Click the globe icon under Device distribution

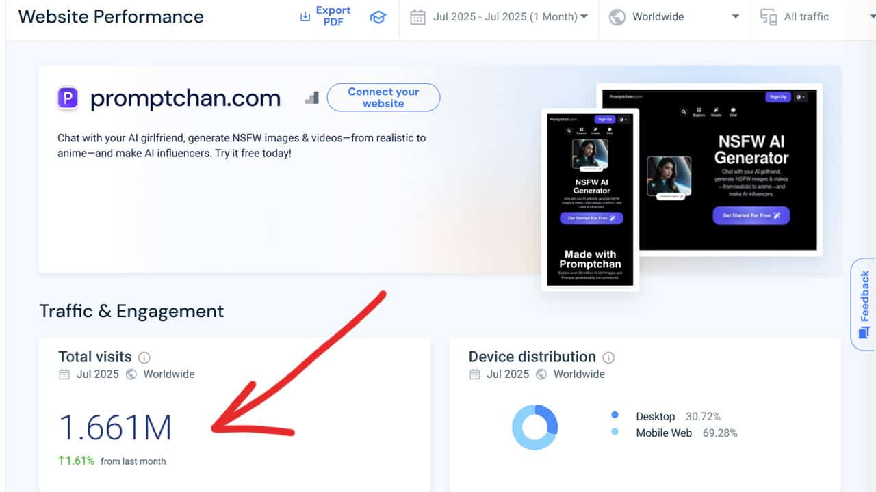541,374
